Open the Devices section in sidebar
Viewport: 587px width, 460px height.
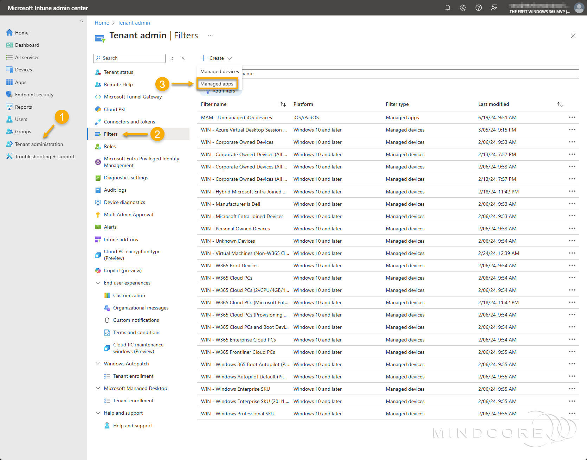23,70
